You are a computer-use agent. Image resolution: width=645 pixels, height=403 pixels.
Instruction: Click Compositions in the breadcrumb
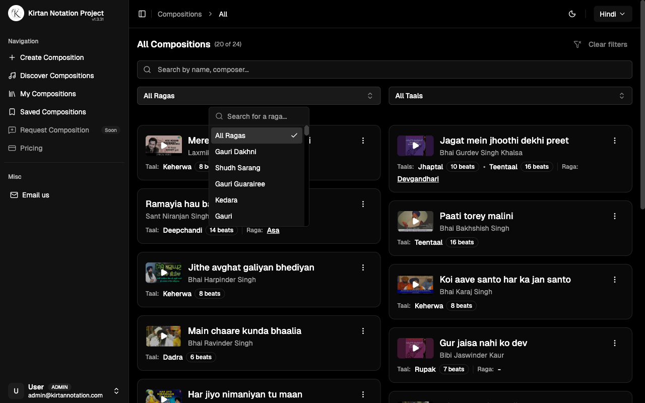(x=179, y=14)
